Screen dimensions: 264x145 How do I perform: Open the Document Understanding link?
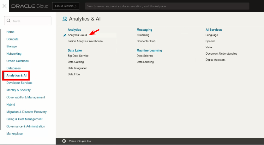[x=221, y=54]
